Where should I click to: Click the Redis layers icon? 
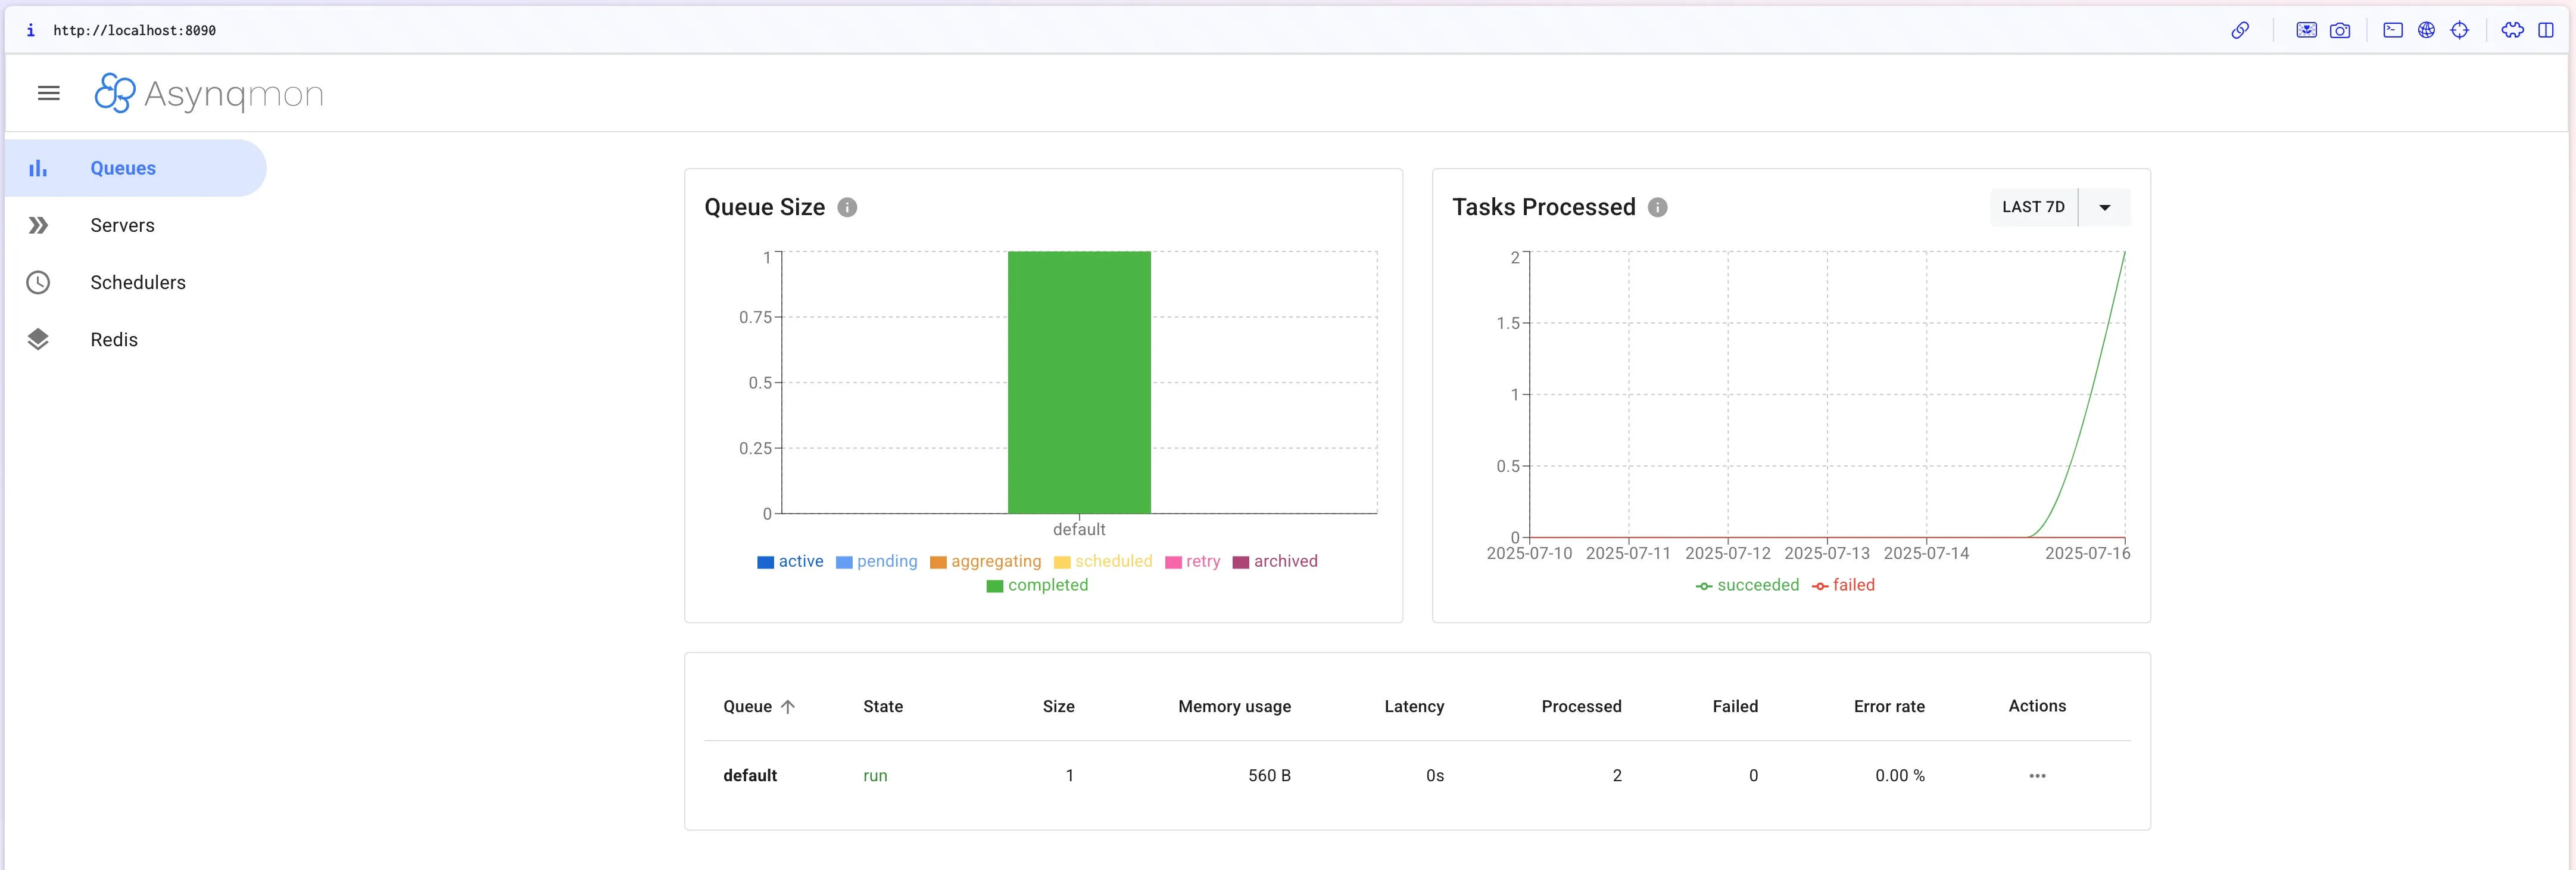38,340
